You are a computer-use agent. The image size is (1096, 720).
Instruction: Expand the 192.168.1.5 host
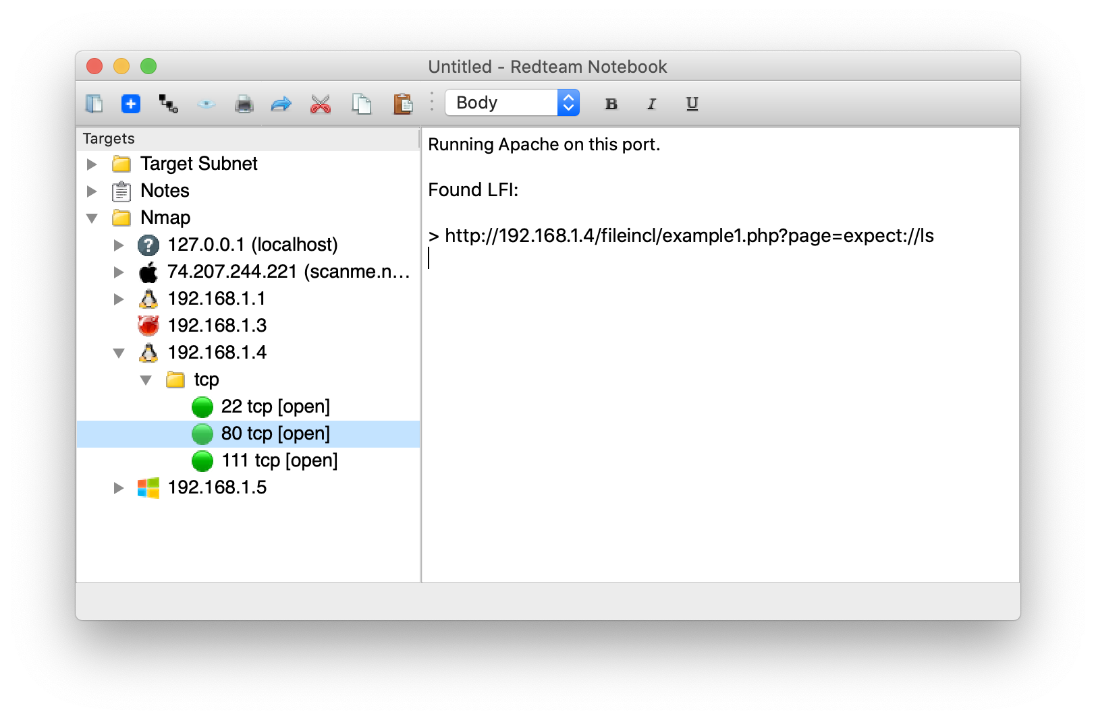click(119, 487)
